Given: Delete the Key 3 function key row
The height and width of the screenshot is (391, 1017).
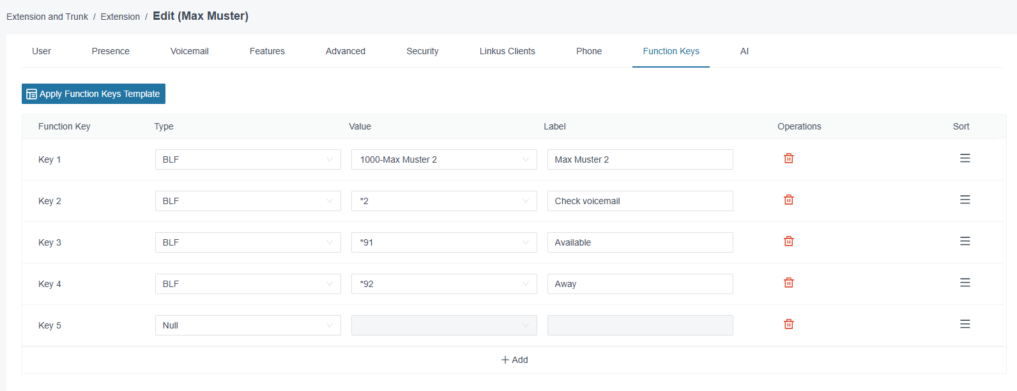Looking at the screenshot, I should click(x=789, y=241).
